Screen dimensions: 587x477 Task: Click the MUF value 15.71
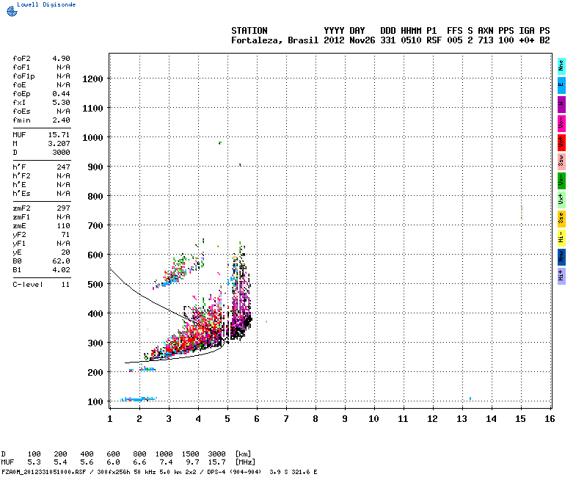[x=59, y=135]
